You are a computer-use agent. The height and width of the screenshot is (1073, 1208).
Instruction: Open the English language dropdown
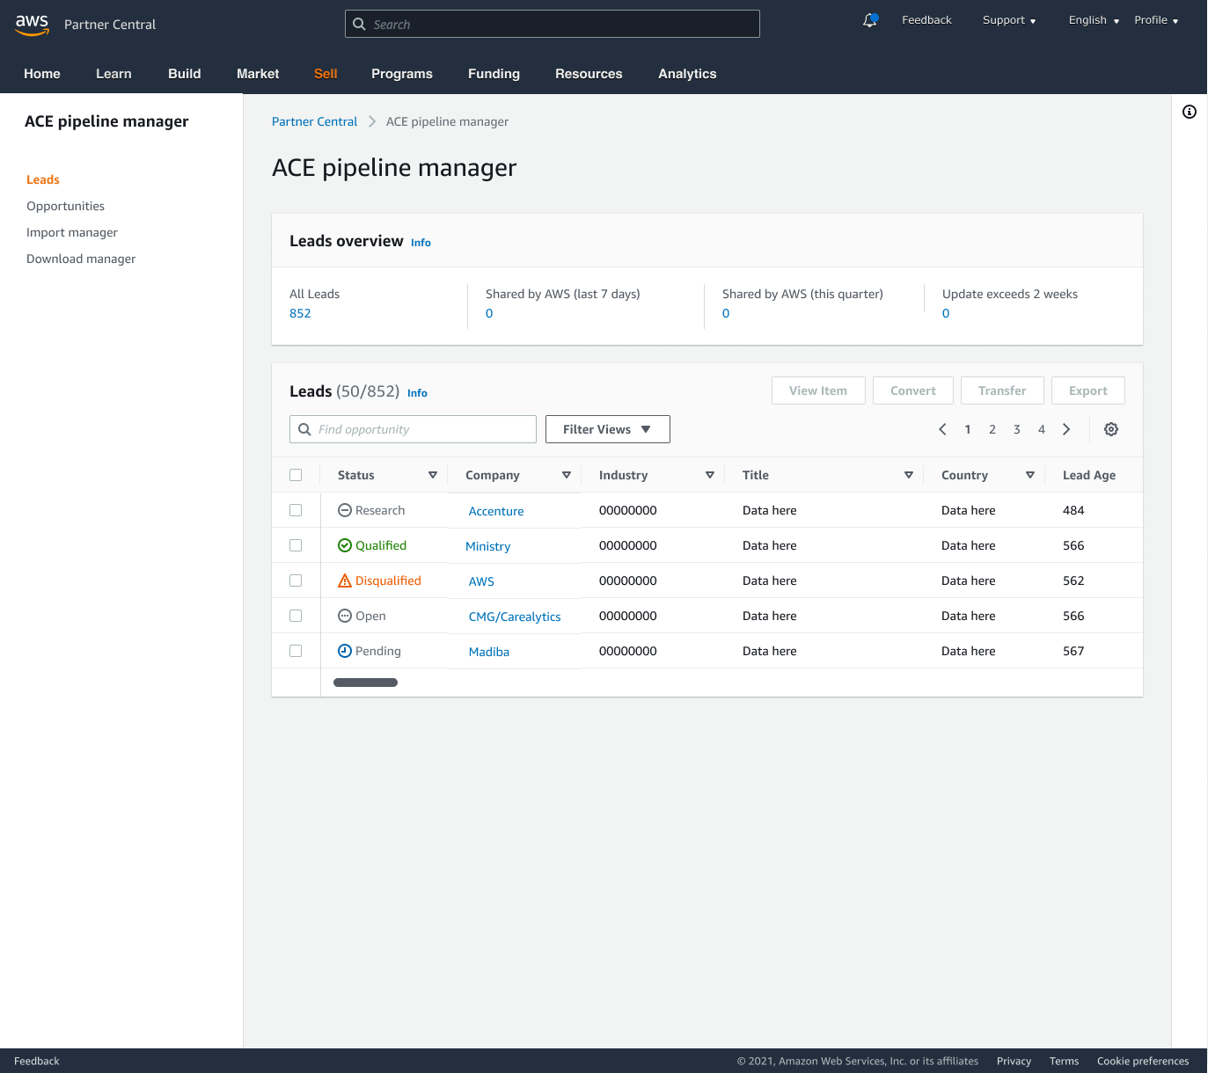click(x=1094, y=20)
